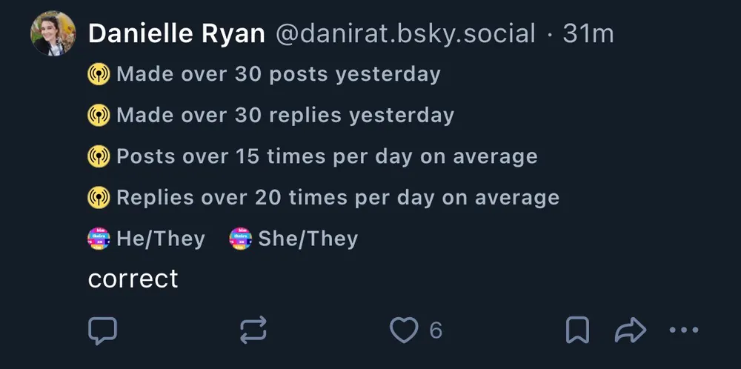Click the yellow icon beside 'Made over 30 posts'
The width and height of the screenshot is (741, 369).
click(x=99, y=74)
